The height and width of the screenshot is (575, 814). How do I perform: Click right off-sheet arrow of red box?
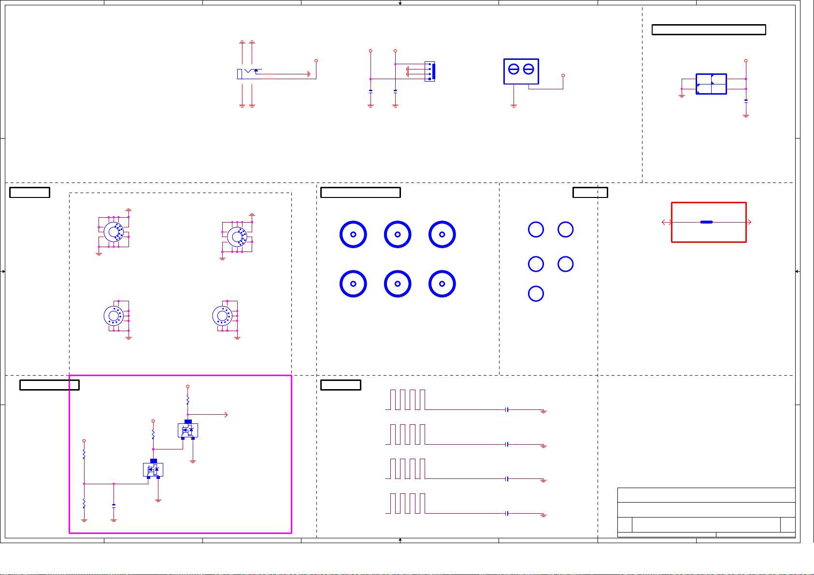(x=749, y=222)
